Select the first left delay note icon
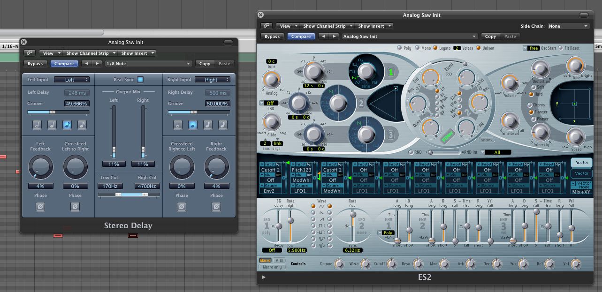Image resolution: width=602 pixels, height=292 pixels. point(37,125)
